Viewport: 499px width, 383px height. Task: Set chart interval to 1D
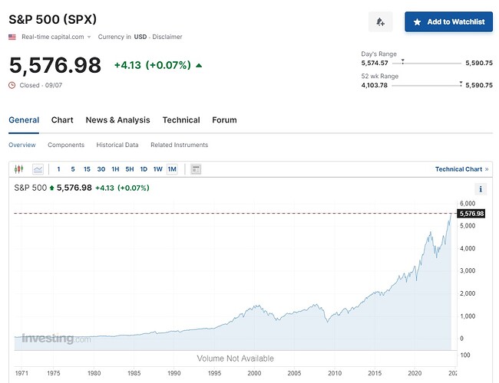pyautogui.click(x=144, y=169)
